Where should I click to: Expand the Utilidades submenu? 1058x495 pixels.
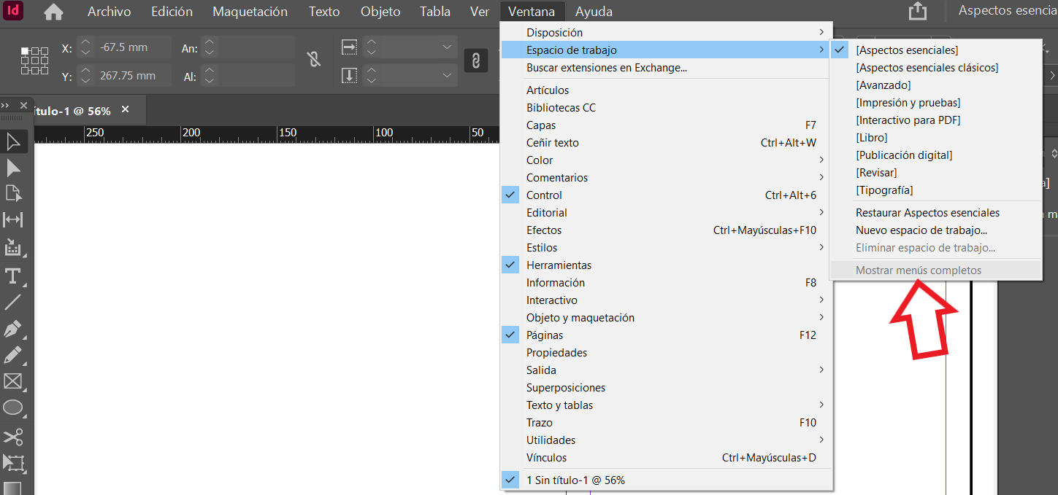pos(550,440)
